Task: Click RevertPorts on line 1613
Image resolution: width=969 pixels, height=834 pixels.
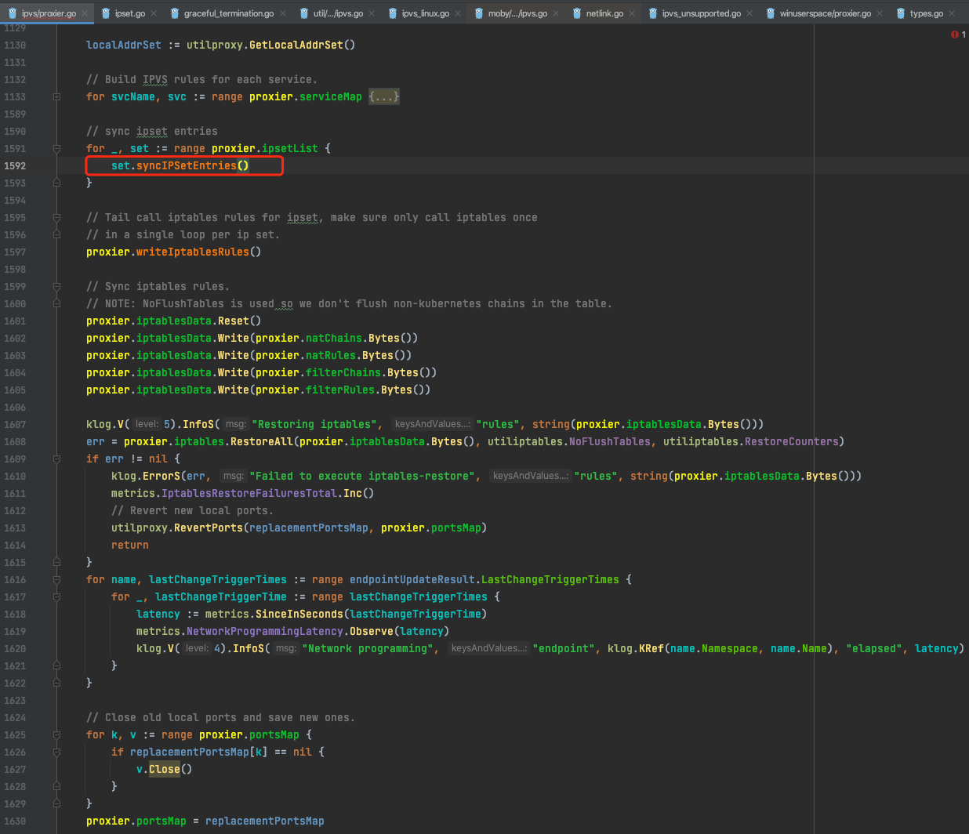Action: pyautogui.click(x=209, y=528)
